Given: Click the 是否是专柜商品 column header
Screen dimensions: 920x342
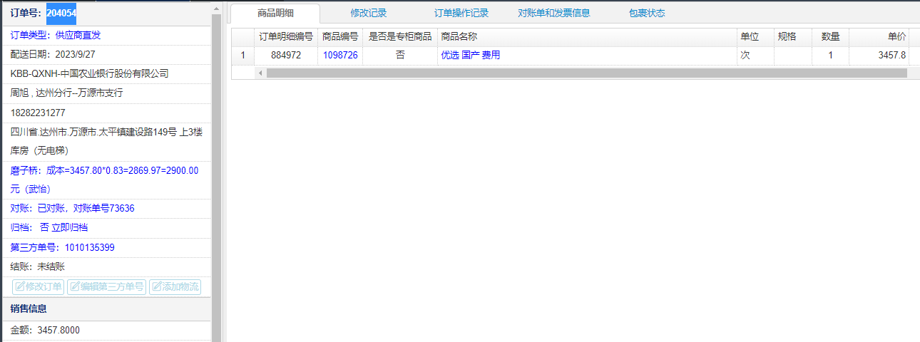Looking at the screenshot, I should [400, 36].
